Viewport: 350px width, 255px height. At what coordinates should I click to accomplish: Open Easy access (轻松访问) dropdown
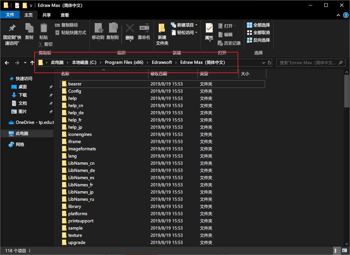[184, 33]
